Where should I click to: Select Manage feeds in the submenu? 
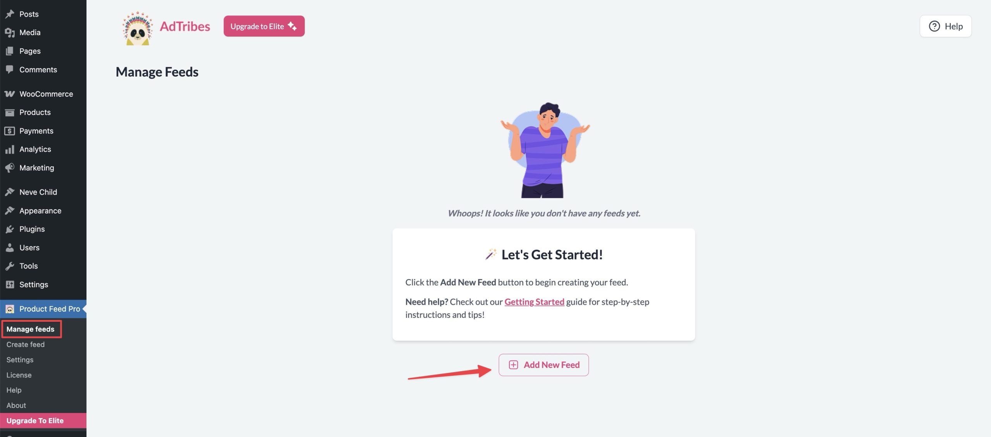pos(31,329)
